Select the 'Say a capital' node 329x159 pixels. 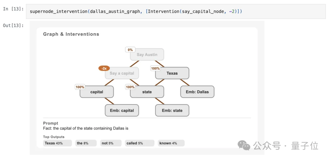122,73
